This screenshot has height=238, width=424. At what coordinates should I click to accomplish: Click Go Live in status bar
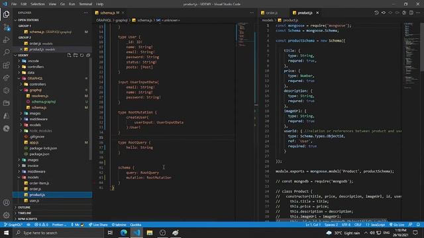point(397,225)
